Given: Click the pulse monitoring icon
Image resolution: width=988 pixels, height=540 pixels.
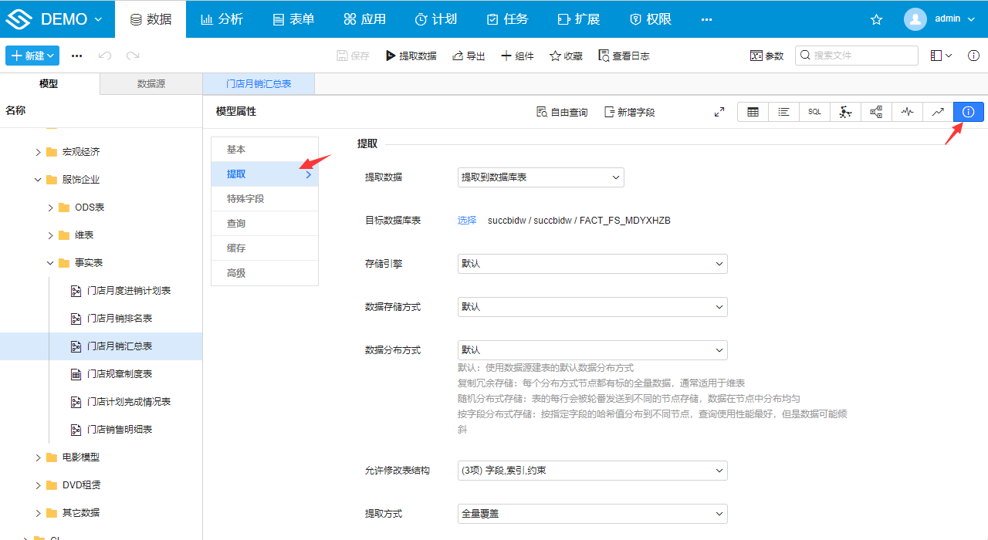Looking at the screenshot, I should (907, 111).
